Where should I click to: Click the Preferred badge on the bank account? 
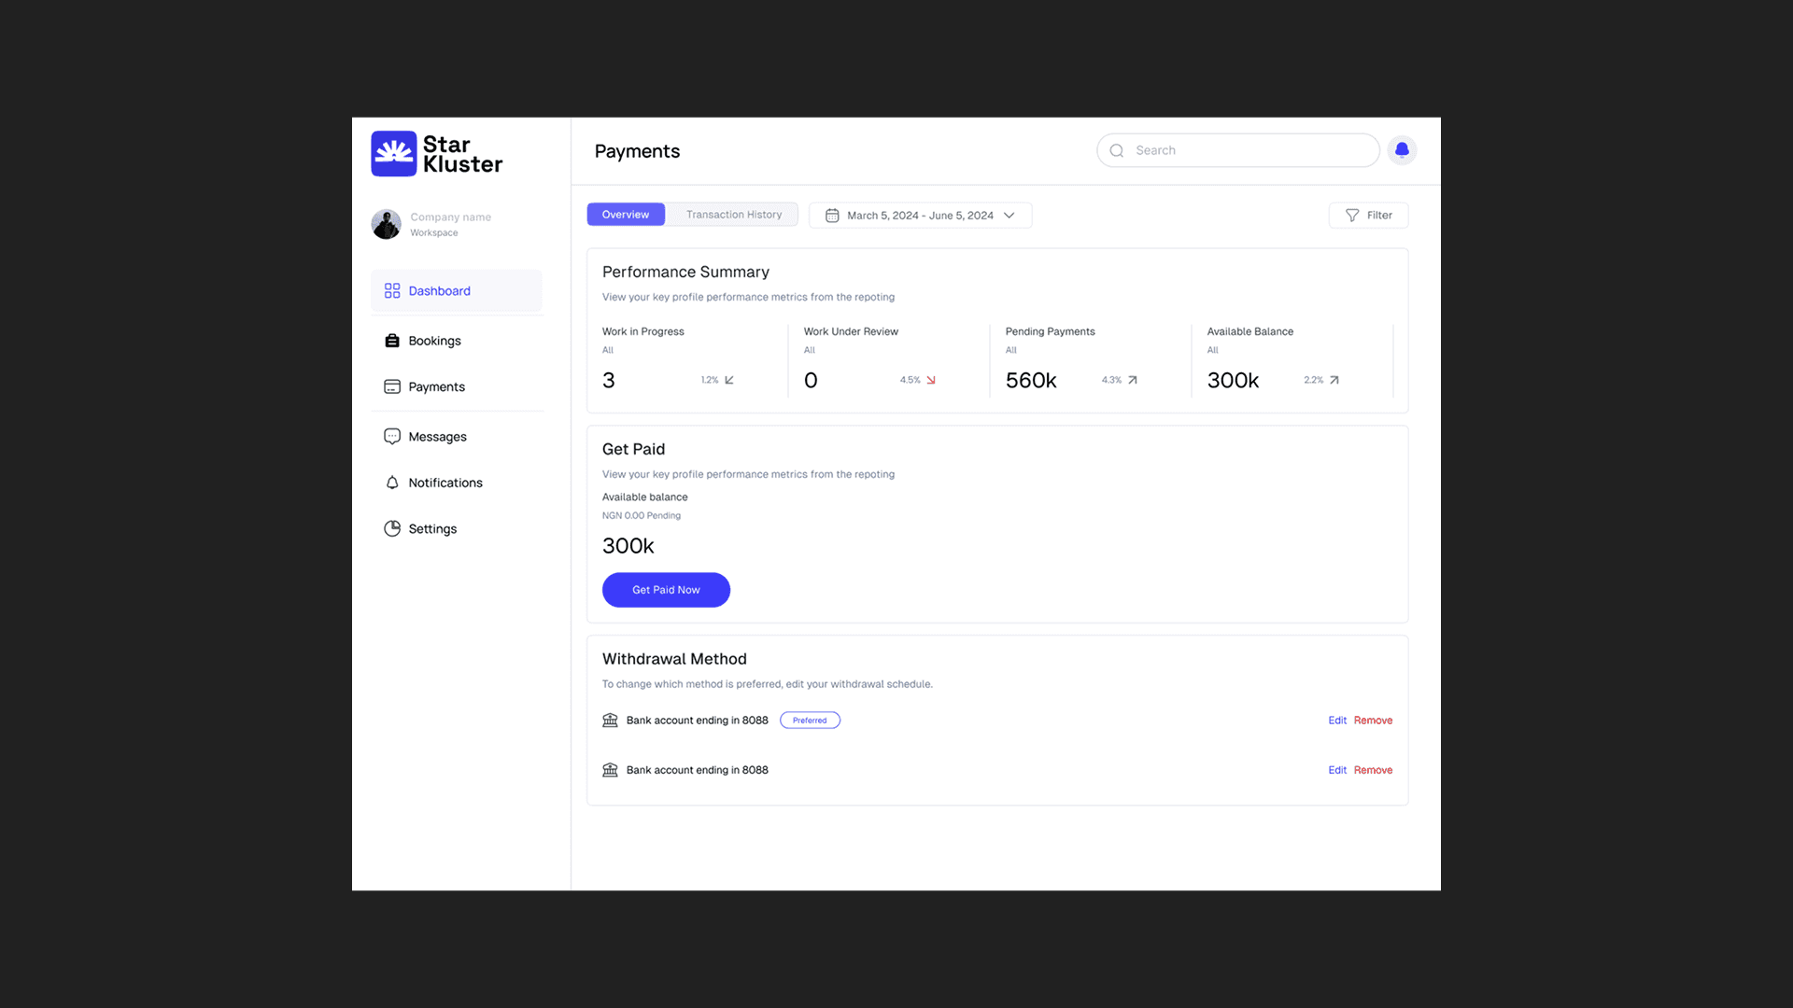coord(810,721)
